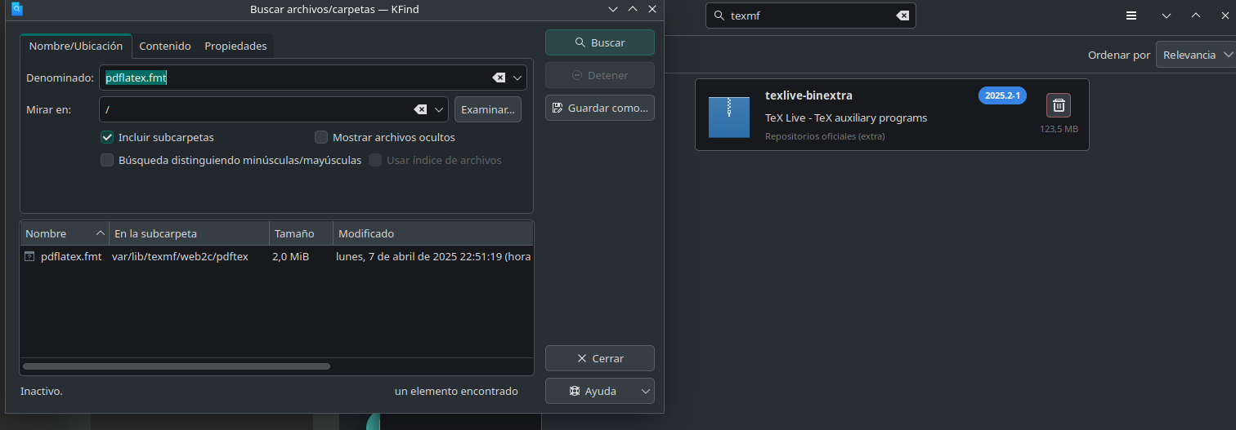This screenshot has height=430, width=1236.
Task: Click Cerrar to close KFind
Action: 600,358
